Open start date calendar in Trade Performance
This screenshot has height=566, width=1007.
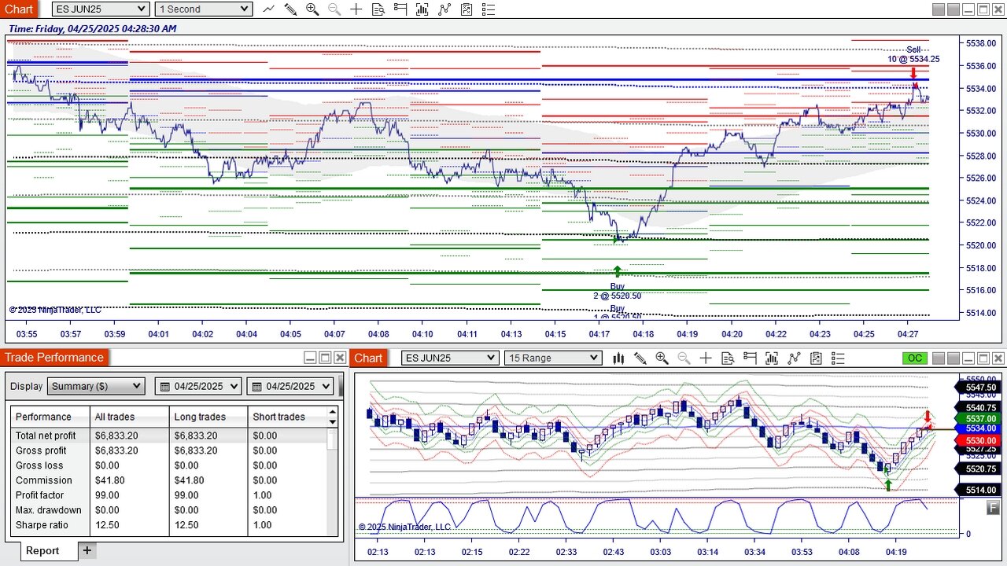coord(164,386)
